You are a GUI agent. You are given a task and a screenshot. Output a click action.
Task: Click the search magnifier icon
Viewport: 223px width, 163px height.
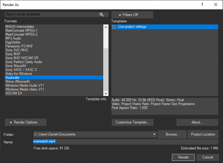pyautogui.click(x=102, y=14)
